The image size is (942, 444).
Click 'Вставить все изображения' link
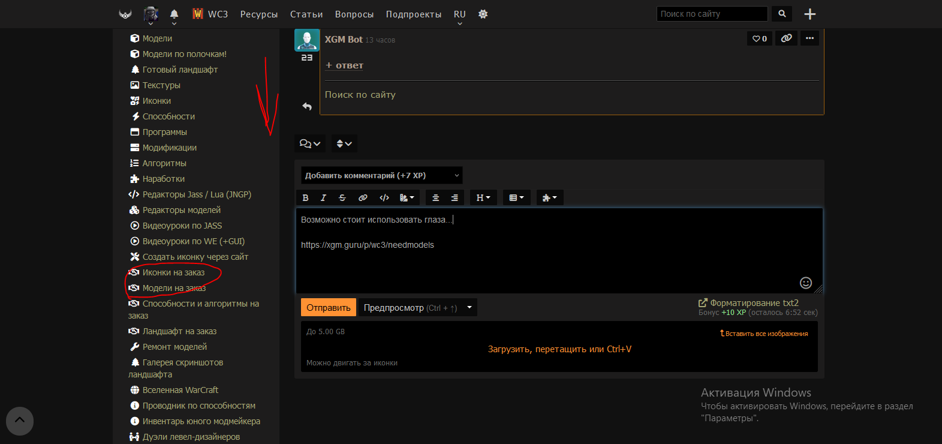[764, 334]
